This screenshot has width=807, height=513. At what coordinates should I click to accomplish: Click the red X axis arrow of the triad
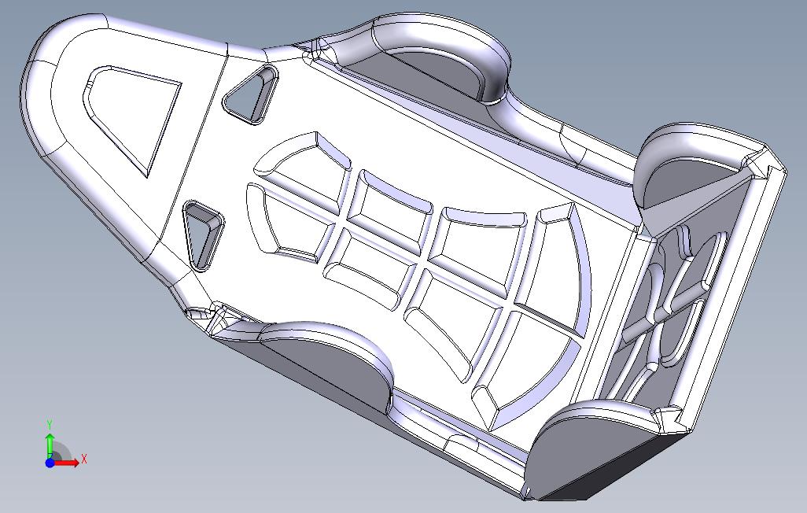67,463
